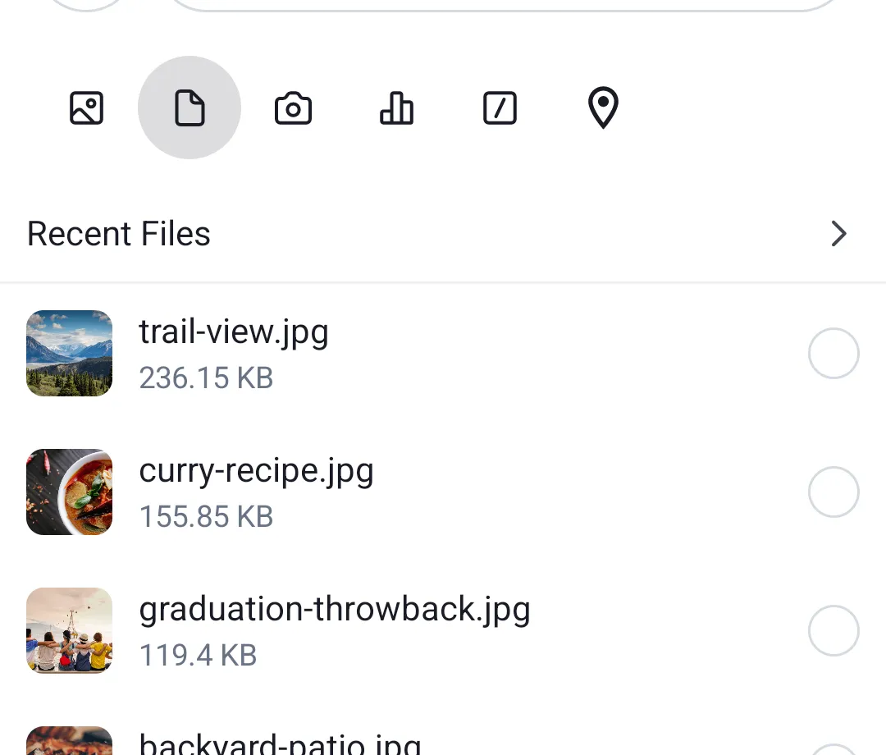
Task: Select the location pin filter
Action: (603, 108)
